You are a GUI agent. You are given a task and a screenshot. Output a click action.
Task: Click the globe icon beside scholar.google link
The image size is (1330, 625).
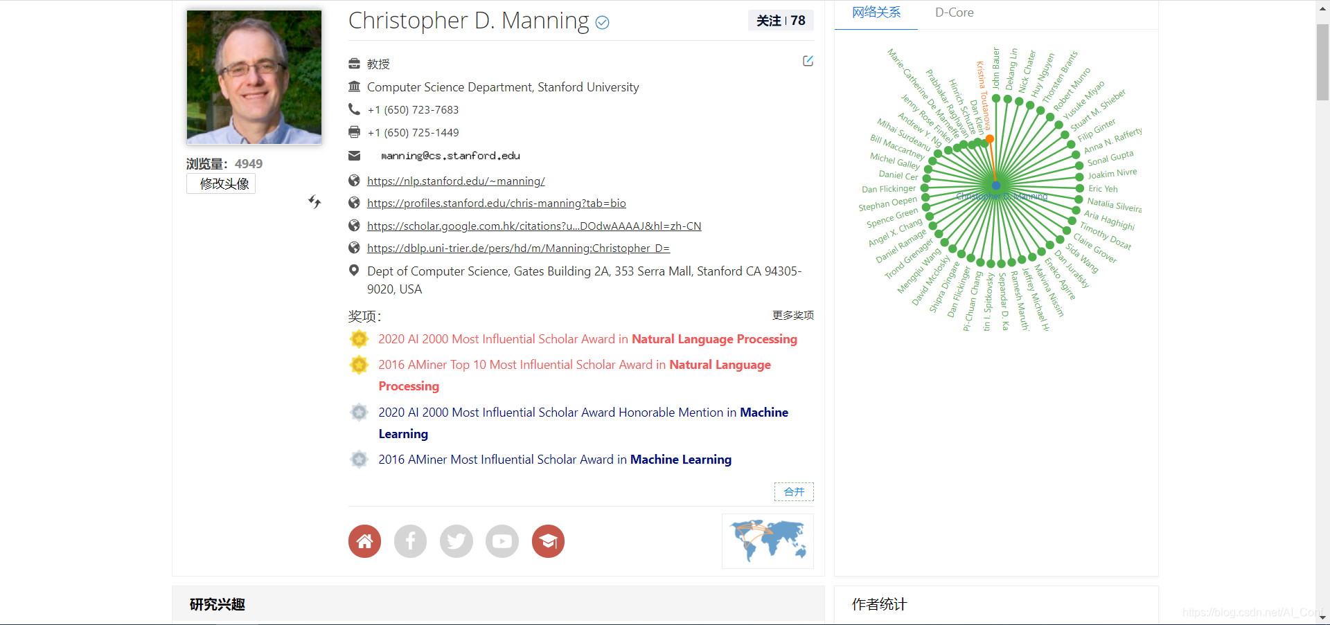click(354, 226)
